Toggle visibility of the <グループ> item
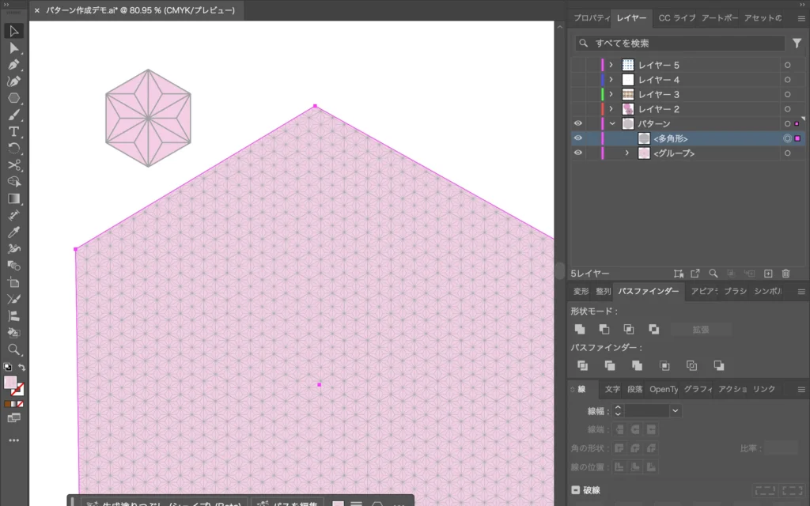Viewport: 810px width, 506px height. 577,153
